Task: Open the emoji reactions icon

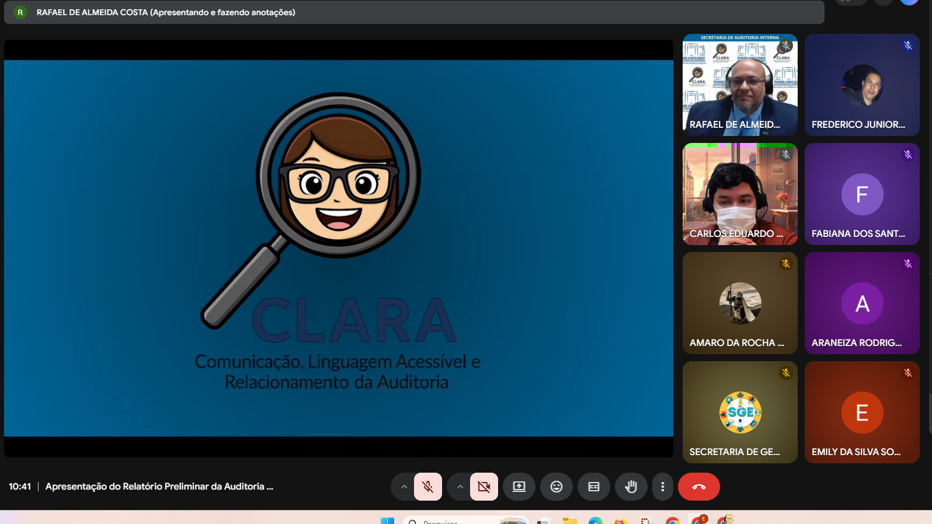Action: [x=556, y=487]
